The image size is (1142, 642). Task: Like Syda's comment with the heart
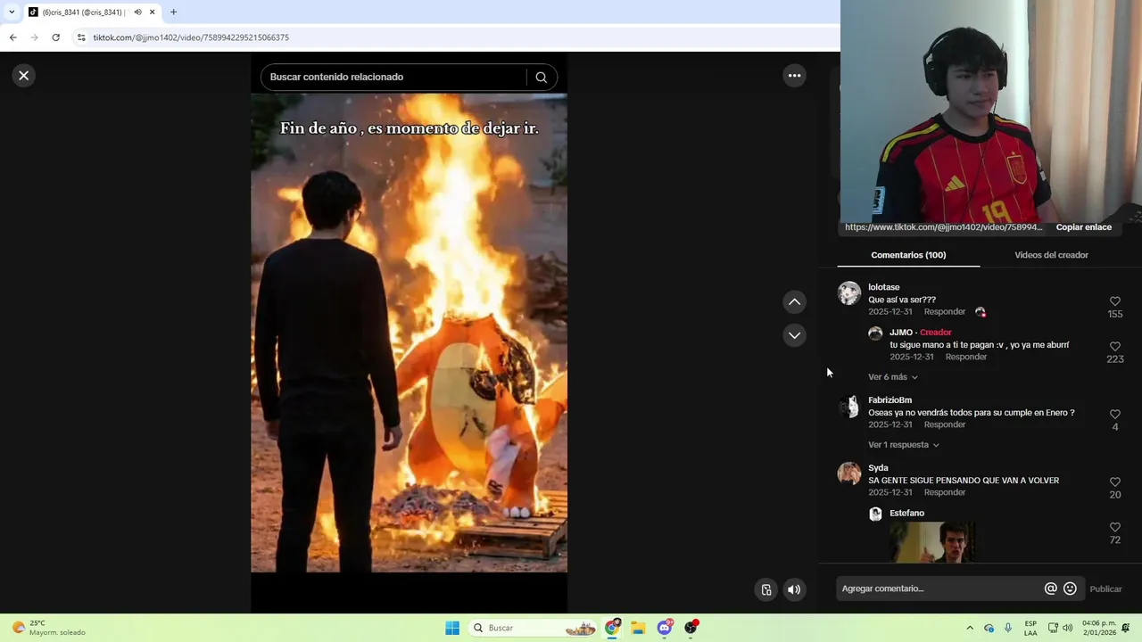click(x=1115, y=482)
